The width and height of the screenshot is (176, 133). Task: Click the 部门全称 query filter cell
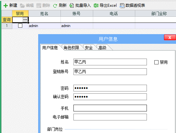click(x=156, y=20)
